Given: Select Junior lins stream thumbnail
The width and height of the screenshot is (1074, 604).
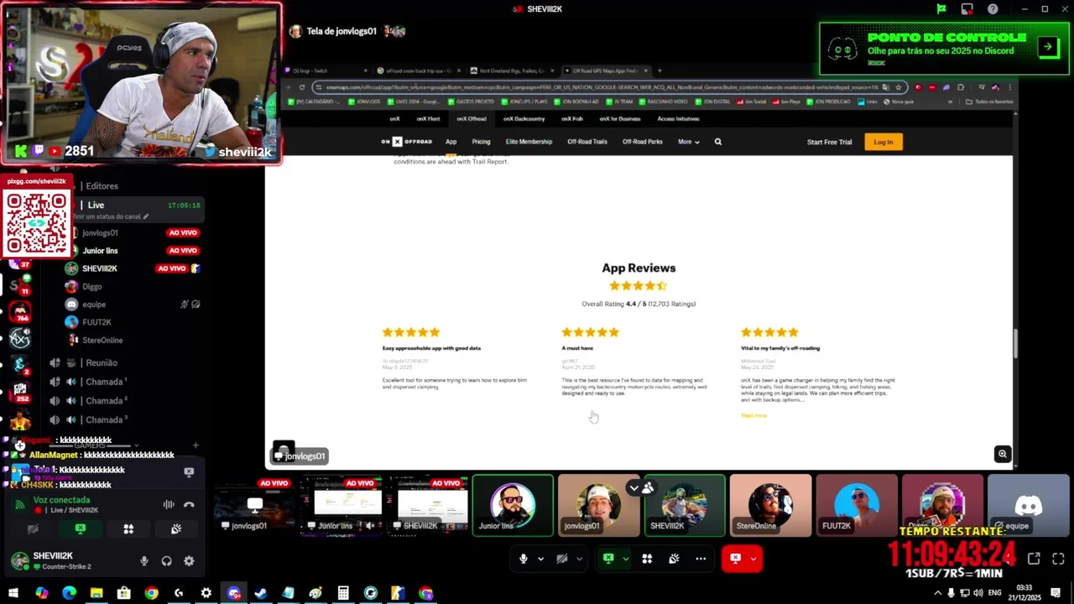Looking at the screenshot, I should tap(341, 505).
